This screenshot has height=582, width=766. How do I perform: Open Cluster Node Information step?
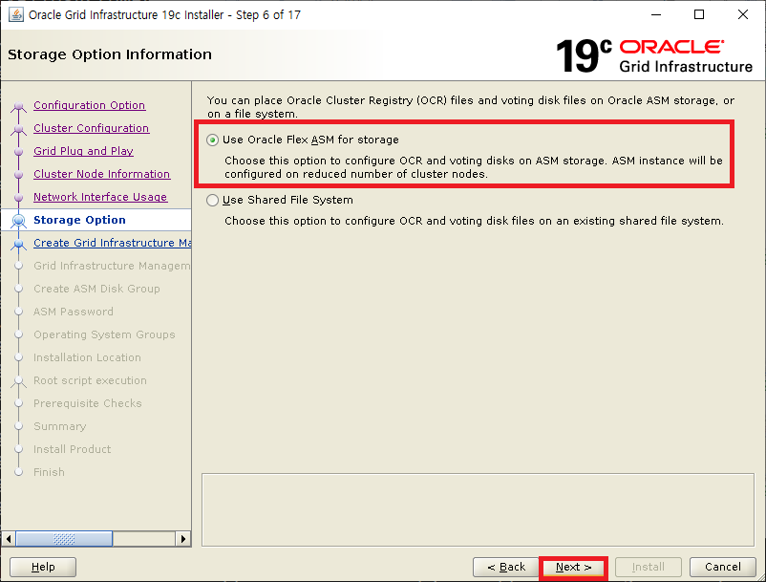click(x=101, y=174)
